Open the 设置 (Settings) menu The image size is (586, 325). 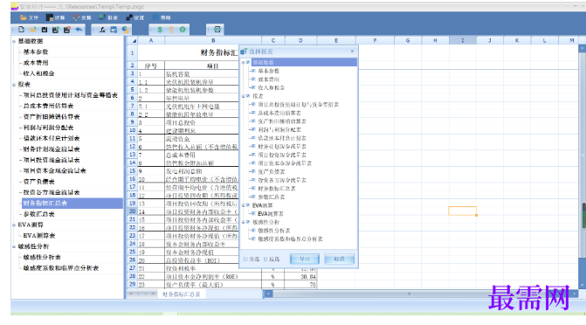pyautogui.click(x=134, y=17)
